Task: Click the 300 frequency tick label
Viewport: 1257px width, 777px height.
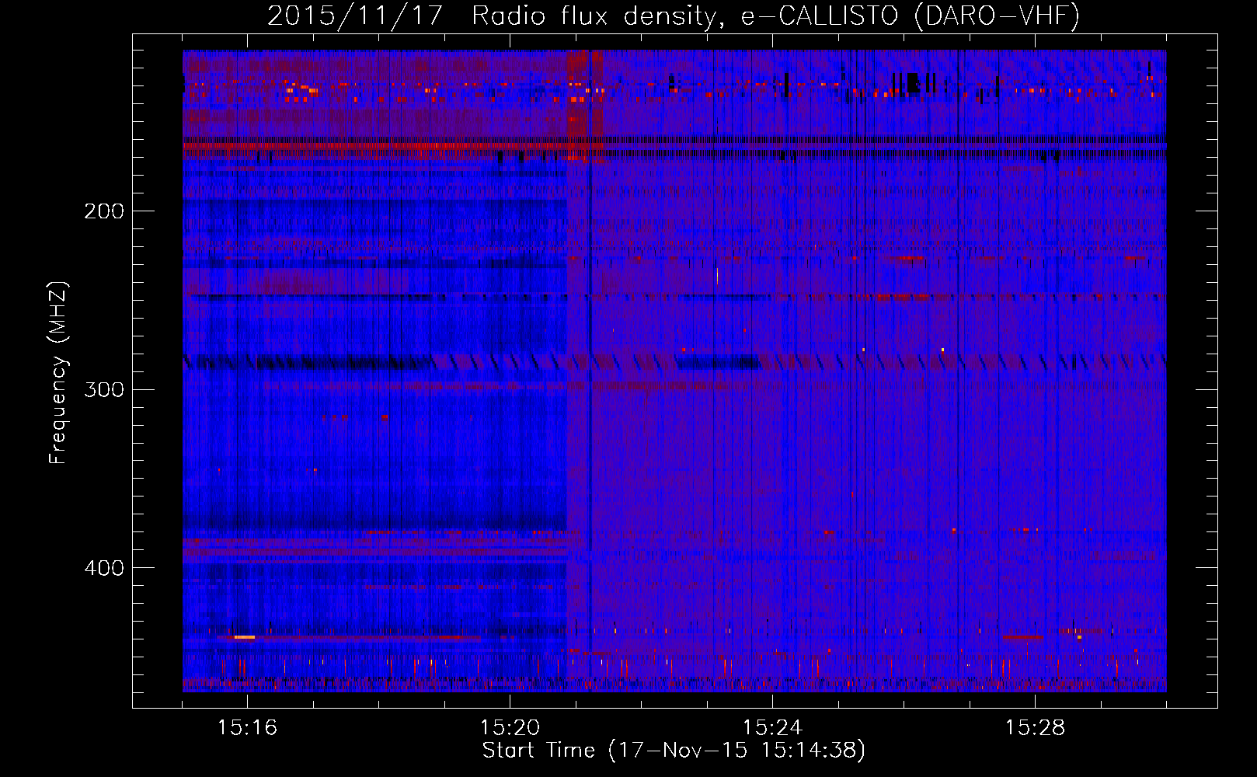Action: tap(104, 389)
